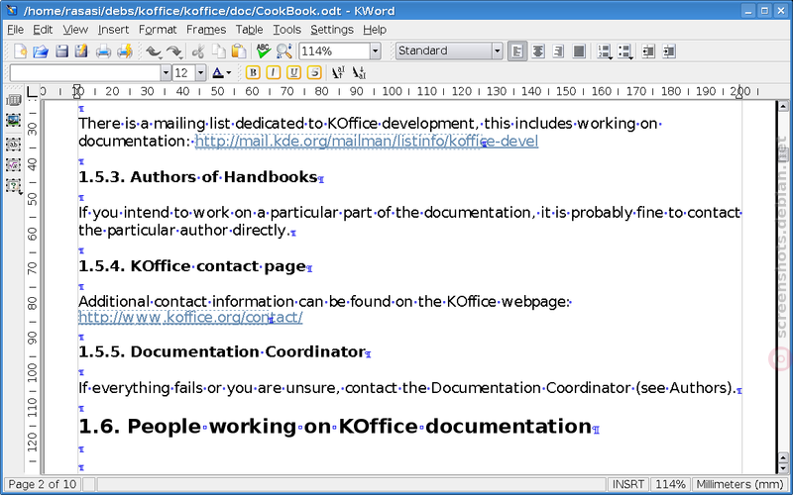Image resolution: width=793 pixels, height=495 pixels.
Task: Decrease font size with the smaller A icon
Action: coord(359,72)
